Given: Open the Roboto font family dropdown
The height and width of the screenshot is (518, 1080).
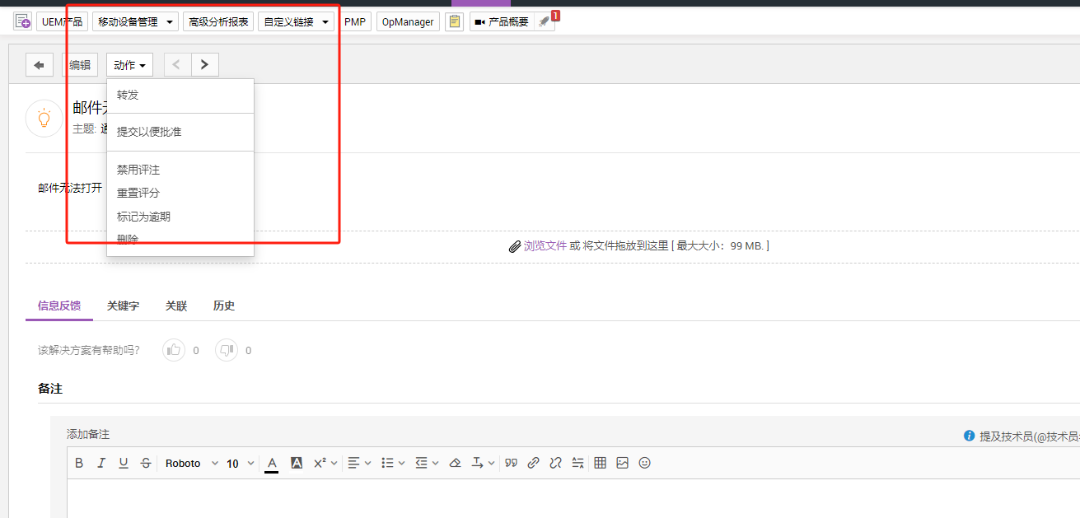Looking at the screenshot, I should [x=191, y=463].
